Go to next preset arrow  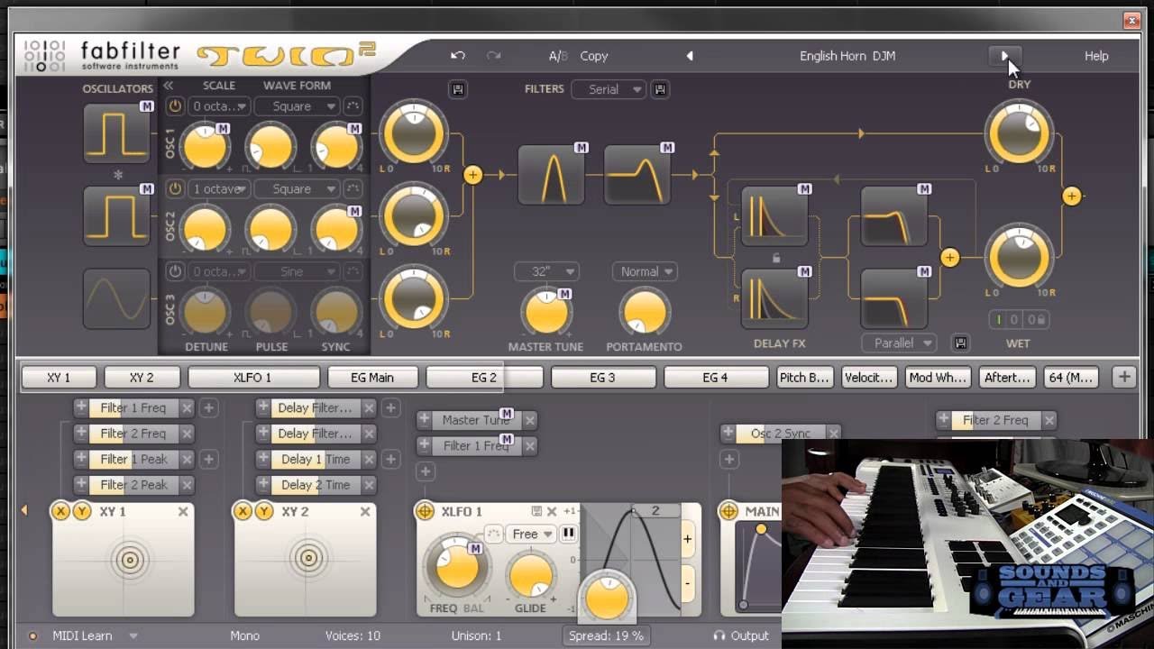[1004, 56]
